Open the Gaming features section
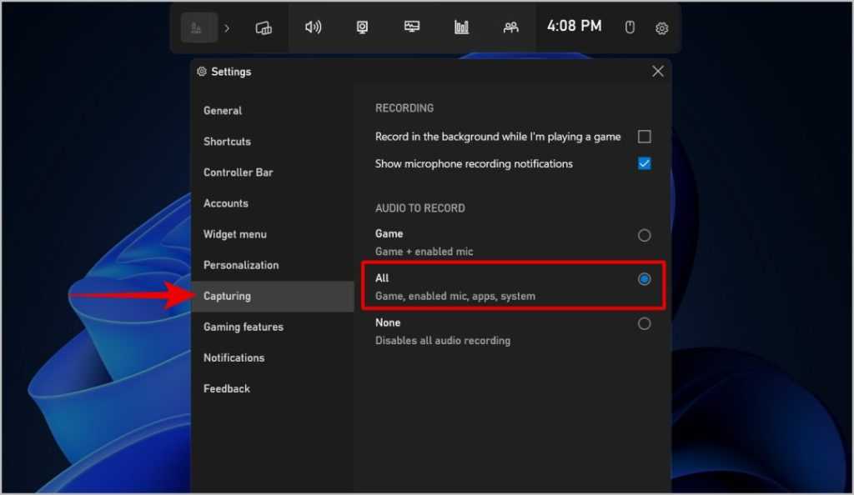Viewport: 854px width, 495px height. click(x=244, y=327)
